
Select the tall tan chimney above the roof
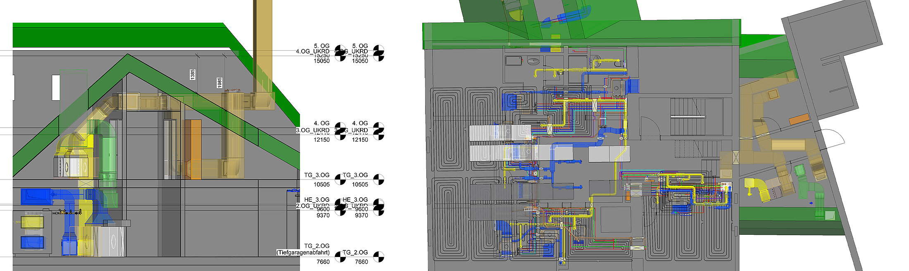pyautogui.click(x=262, y=45)
